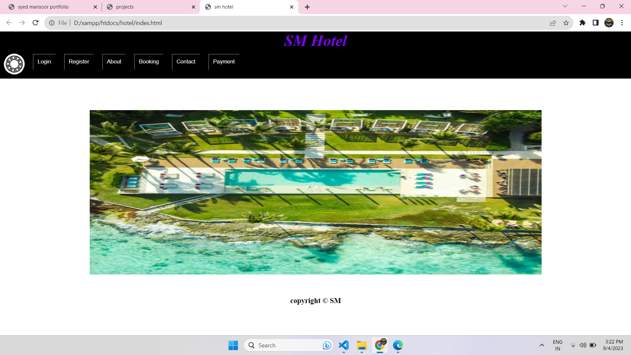631x355 pixels.
Task: Open File Explorer from taskbar
Action: (362, 345)
